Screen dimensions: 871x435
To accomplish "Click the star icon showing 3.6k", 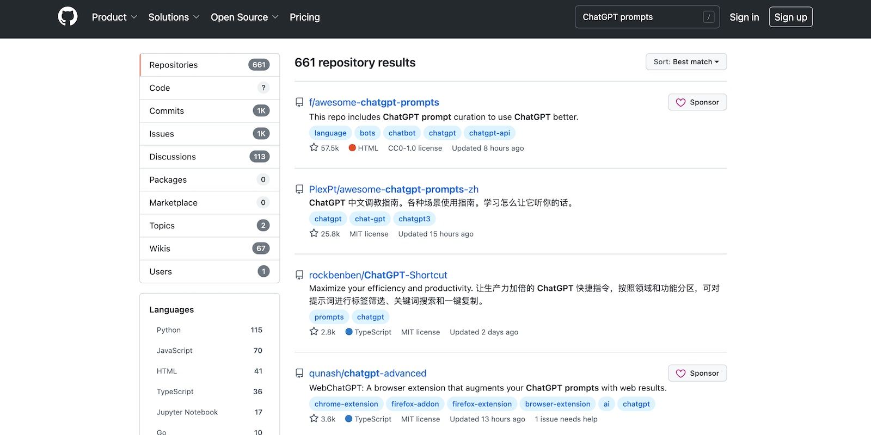I will click(x=314, y=418).
